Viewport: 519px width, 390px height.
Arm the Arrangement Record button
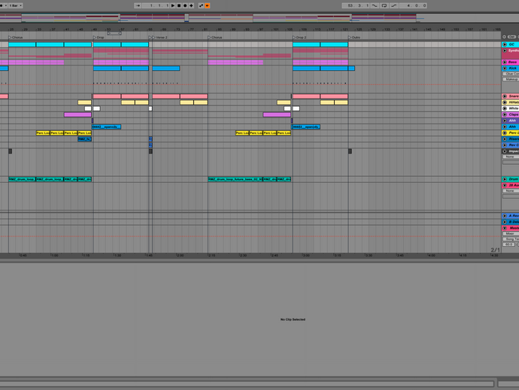(x=185, y=5)
